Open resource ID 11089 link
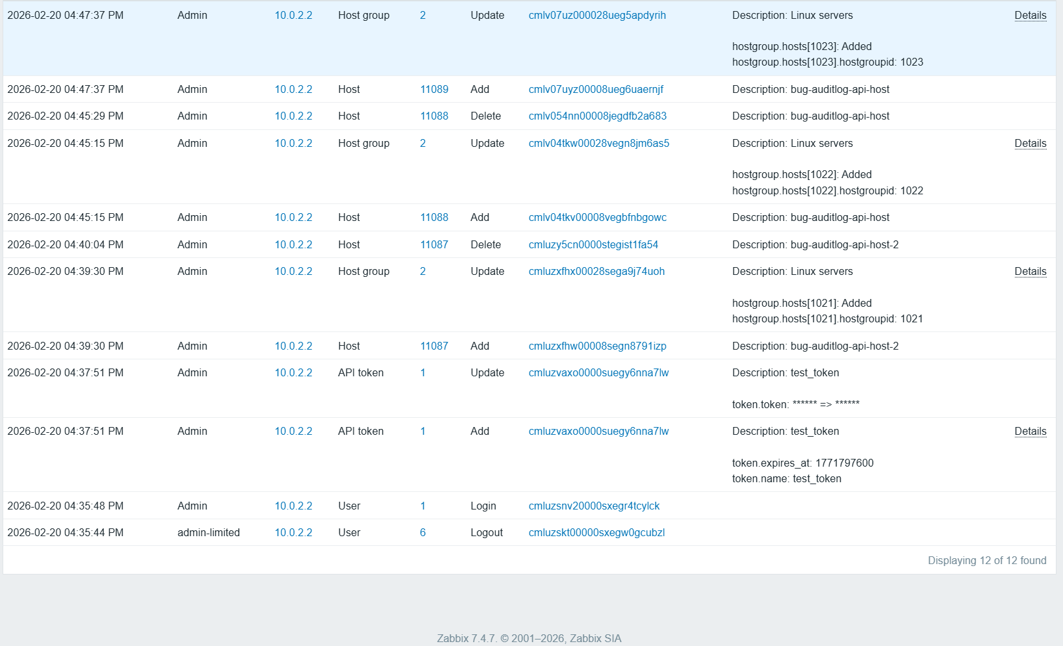1063x646 pixels. point(434,90)
